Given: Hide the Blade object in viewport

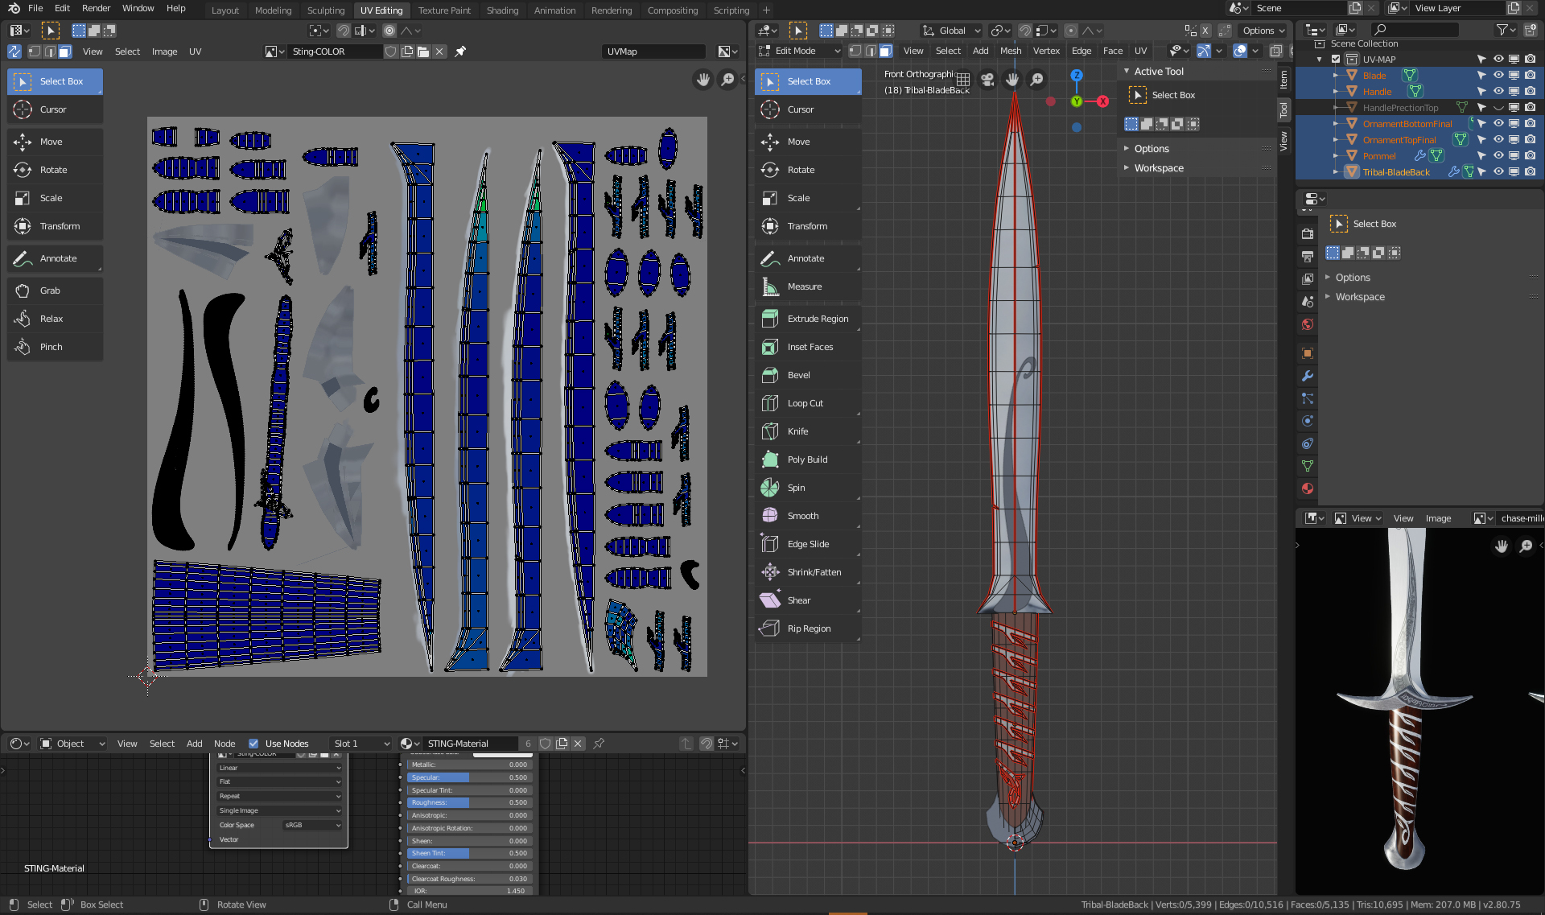Looking at the screenshot, I should [1498, 76].
